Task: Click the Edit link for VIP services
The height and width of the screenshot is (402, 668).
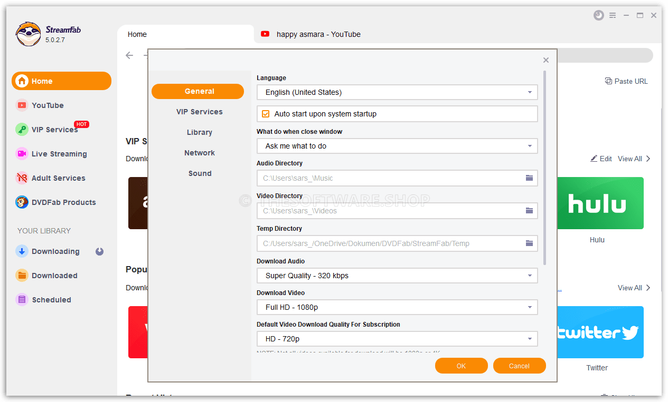Action: tap(601, 159)
